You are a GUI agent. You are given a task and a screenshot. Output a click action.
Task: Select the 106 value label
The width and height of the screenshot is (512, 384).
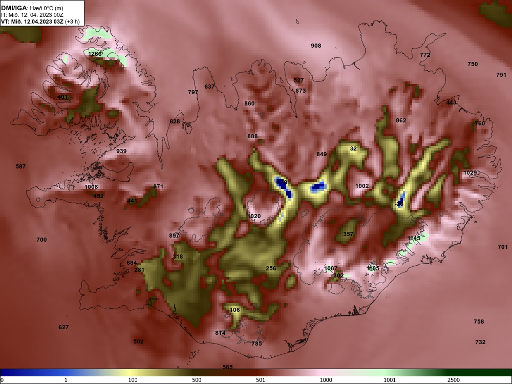pyautogui.click(x=235, y=310)
